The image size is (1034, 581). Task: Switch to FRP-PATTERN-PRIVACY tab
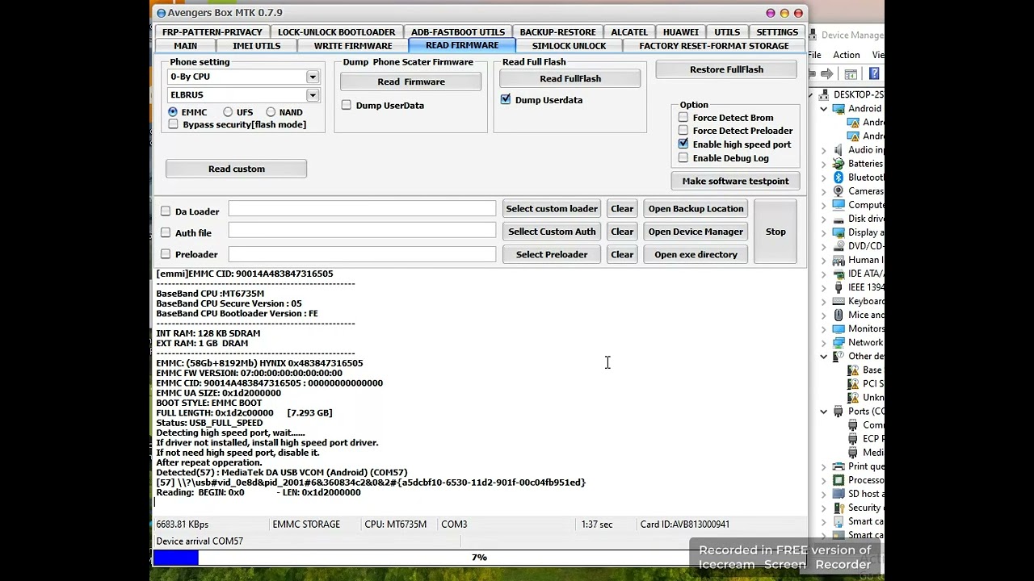tap(212, 32)
